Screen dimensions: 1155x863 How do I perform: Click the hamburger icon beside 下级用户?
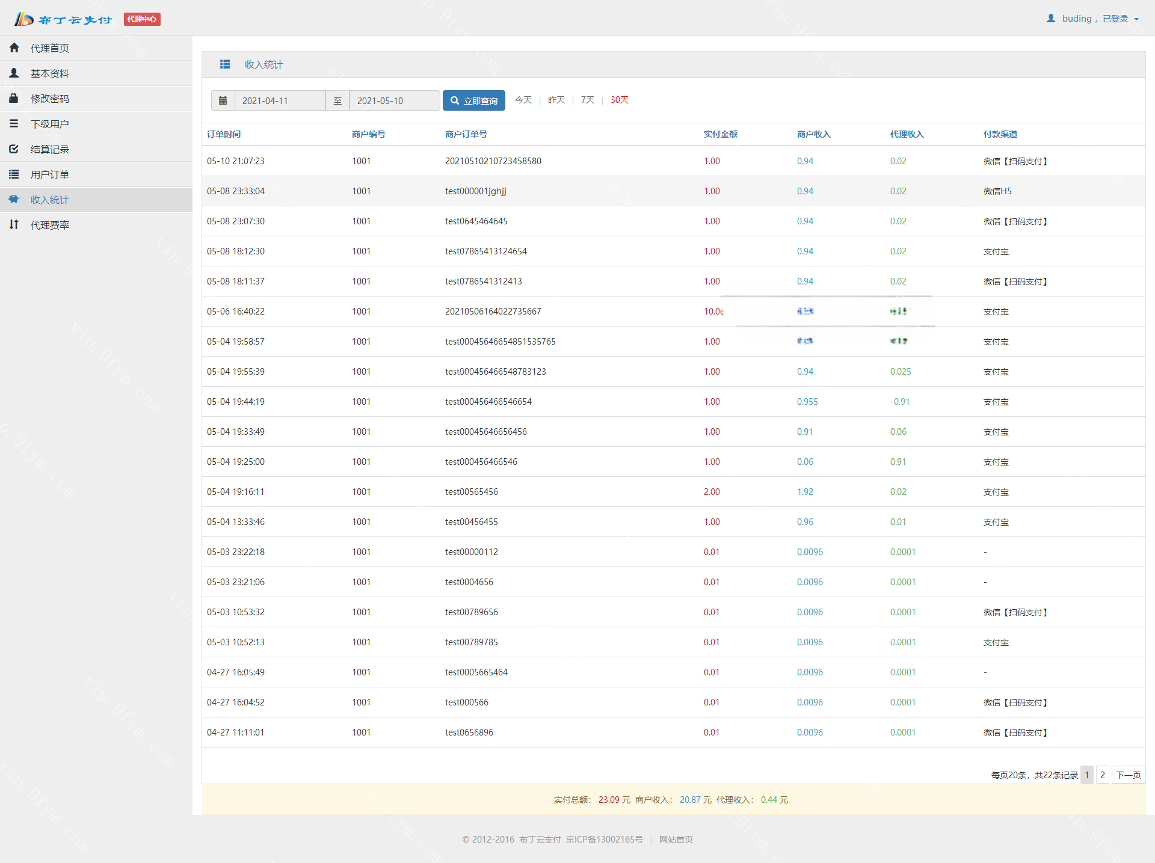click(x=14, y=123)
